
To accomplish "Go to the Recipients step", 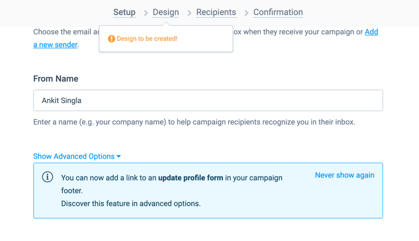I will point(216,12).
